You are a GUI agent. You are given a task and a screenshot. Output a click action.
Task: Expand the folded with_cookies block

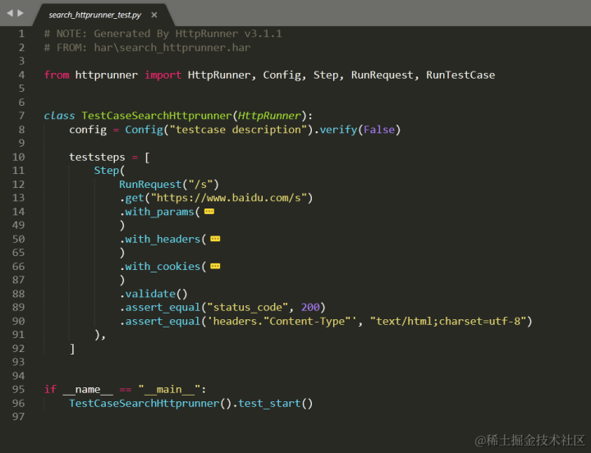[215, 267]
